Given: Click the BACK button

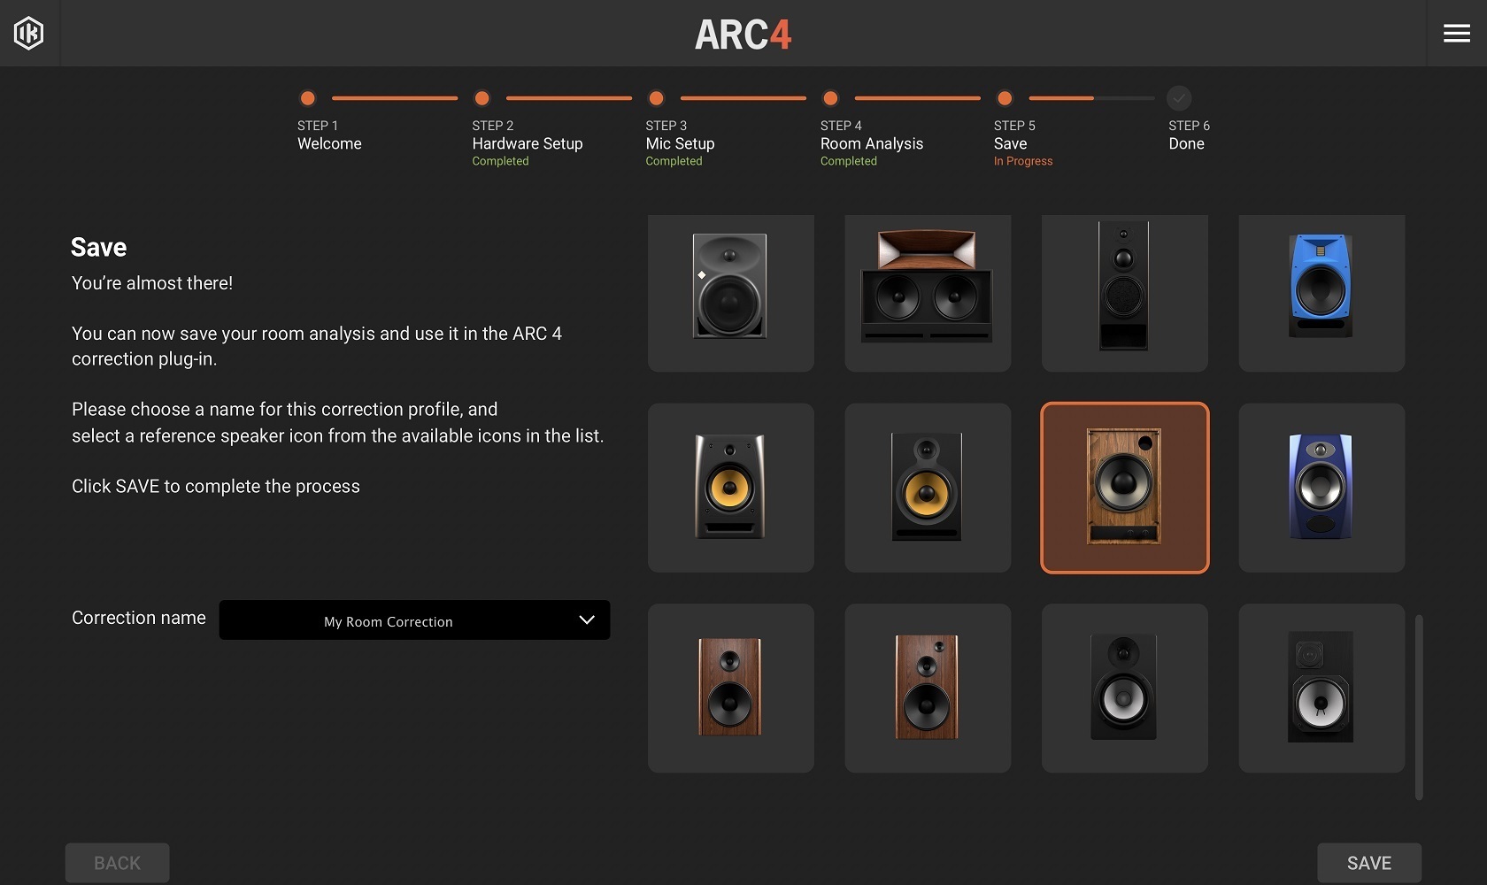Looking at the screenshot, I should click(117, 863).
